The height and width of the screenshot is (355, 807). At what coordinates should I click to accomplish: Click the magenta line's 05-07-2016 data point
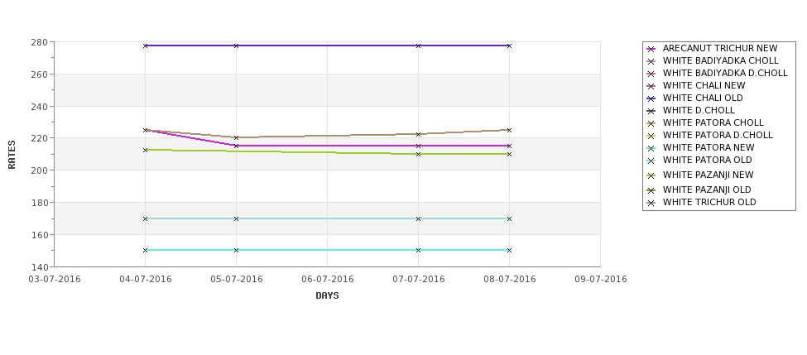tap(236, 146)
